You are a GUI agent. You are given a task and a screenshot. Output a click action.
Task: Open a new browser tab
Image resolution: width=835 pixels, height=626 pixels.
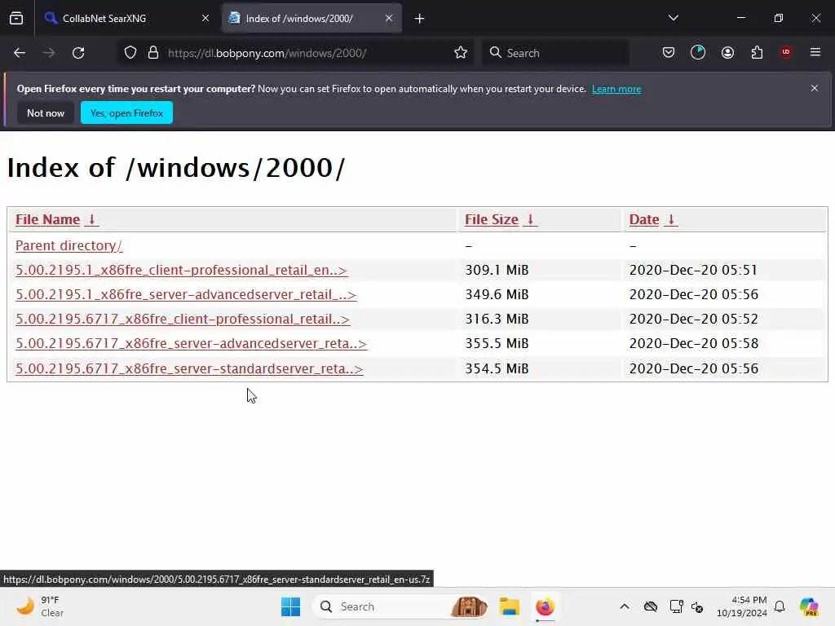pos(420,19)
